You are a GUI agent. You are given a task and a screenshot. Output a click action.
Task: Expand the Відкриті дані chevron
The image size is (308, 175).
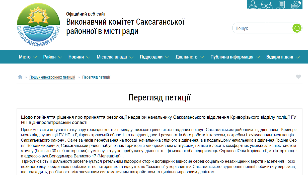298,57
